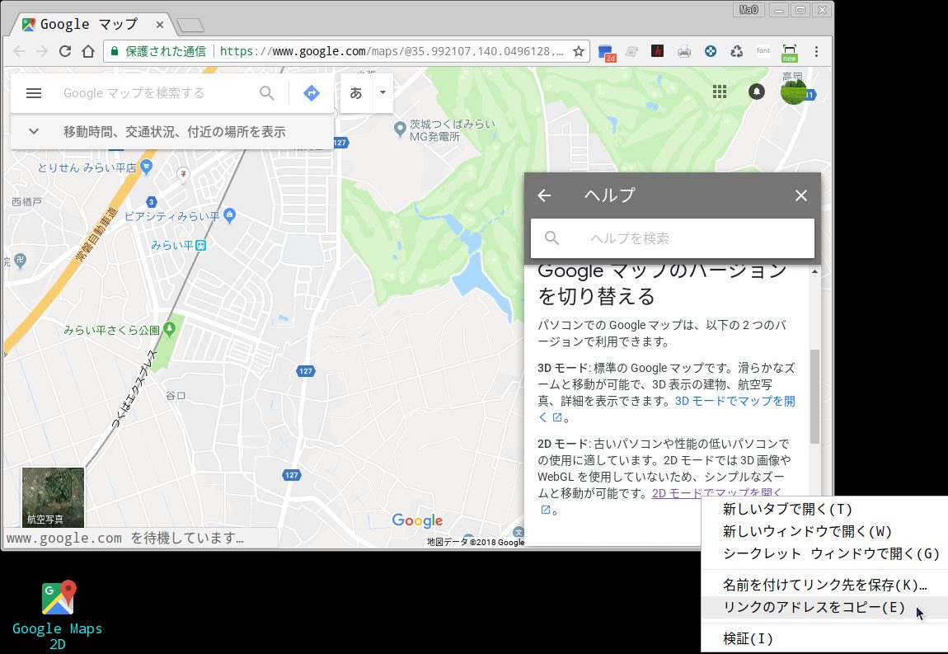Click the green lock secure-connection icon
948x654 pixels.
[114, 51]
